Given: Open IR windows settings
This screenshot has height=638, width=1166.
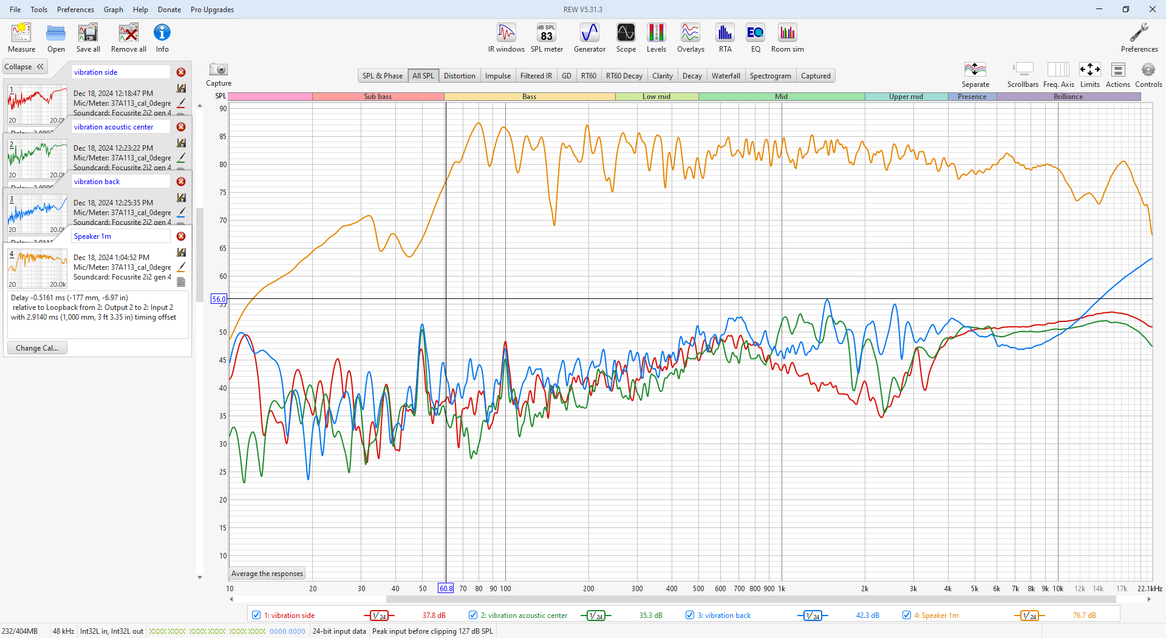Looking at the screenshot, I should [x=506, y=38].
